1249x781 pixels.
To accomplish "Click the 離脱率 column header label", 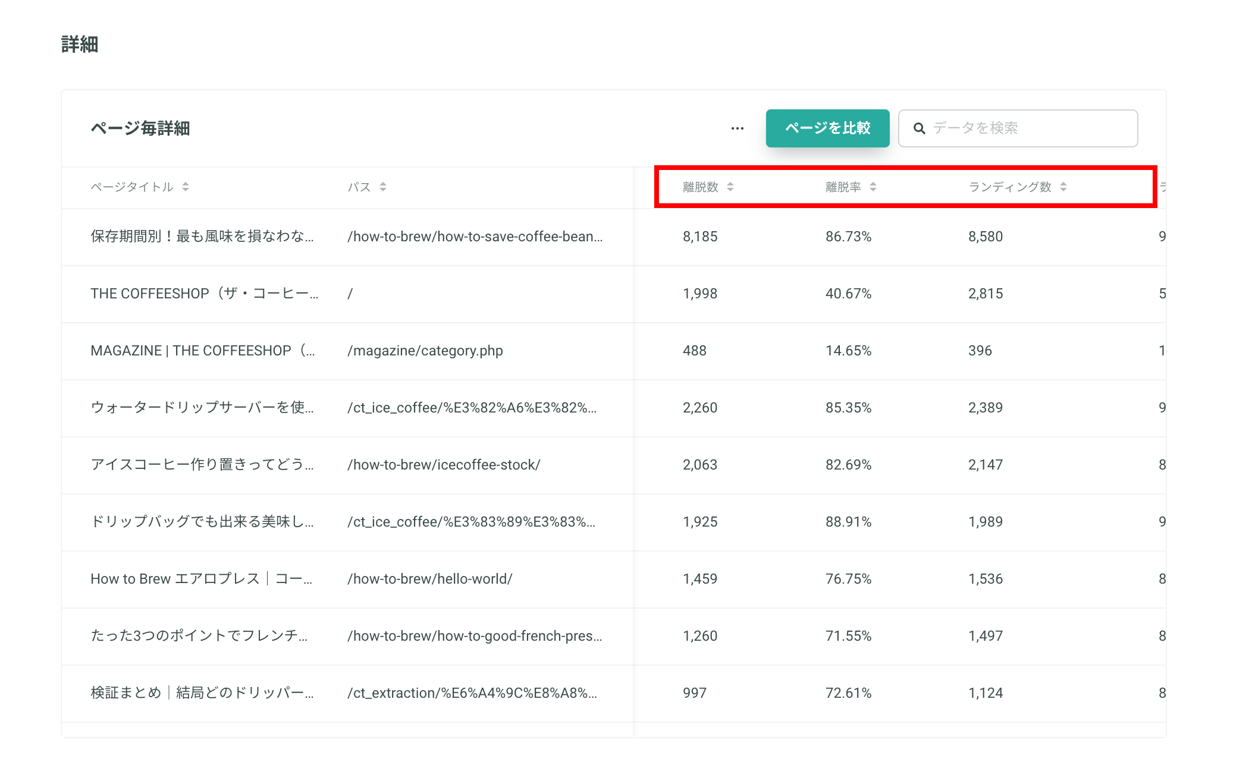I will [x=843, y=187].
